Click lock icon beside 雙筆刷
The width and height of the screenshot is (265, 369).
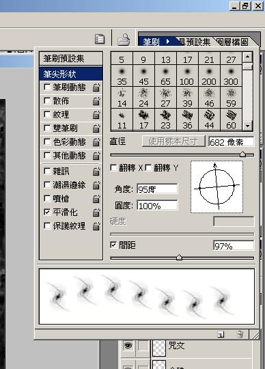[96, 128]
